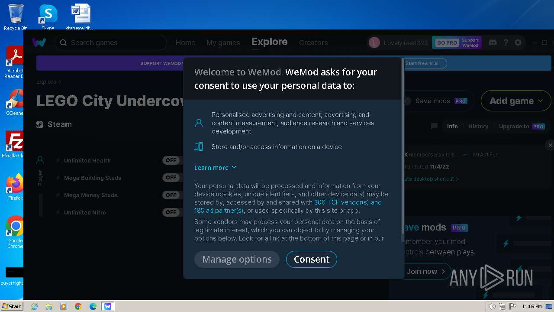The width and height of the screenshot is (554, 312).
Task: Click the Steam platform icon
Action: pos(40,124)
